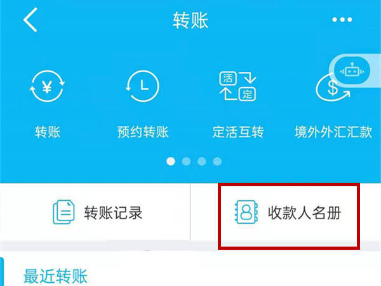The image size is (381, 286).
Task: Select the 预约转账 label
Action: (143, 132)
